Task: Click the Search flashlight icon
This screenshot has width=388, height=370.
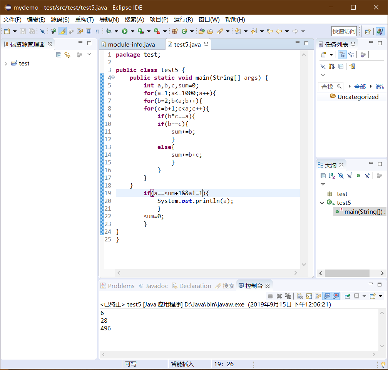Action: pos(220,31)
